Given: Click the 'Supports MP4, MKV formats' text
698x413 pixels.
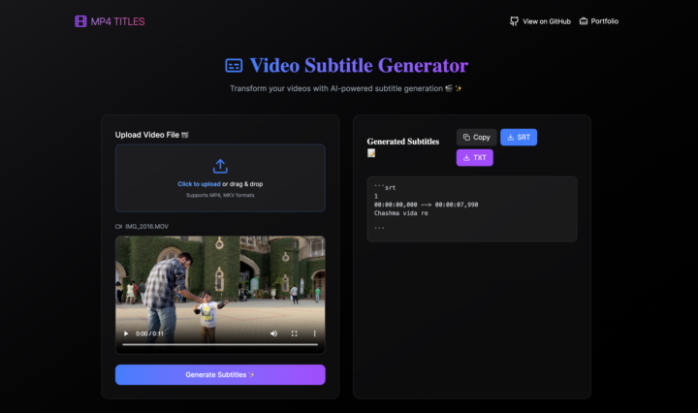Looking at the screenshot, I should click(x=220, y=196).
